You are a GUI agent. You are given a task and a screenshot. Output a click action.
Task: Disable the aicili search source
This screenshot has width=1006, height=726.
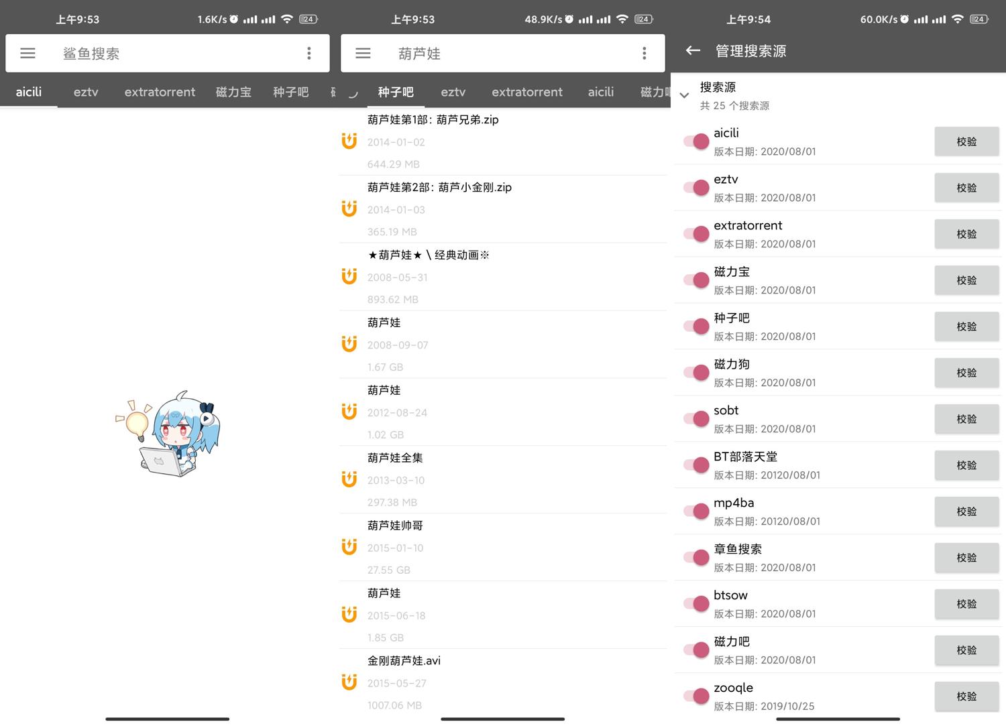pyautogui.click(x=696, y=141)
